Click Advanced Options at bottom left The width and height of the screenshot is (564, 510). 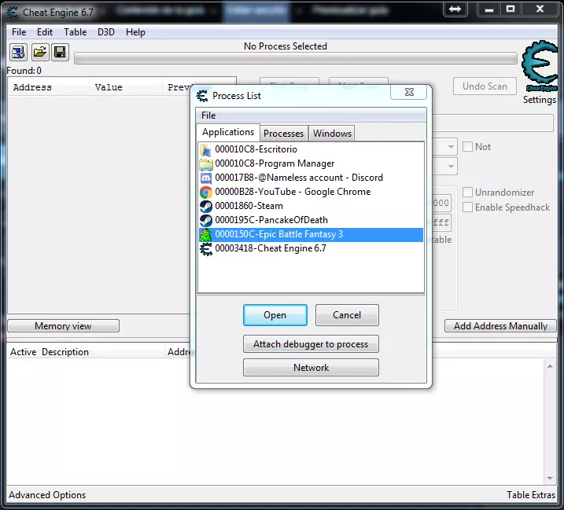pyautogui.click(x=47, y=495)
